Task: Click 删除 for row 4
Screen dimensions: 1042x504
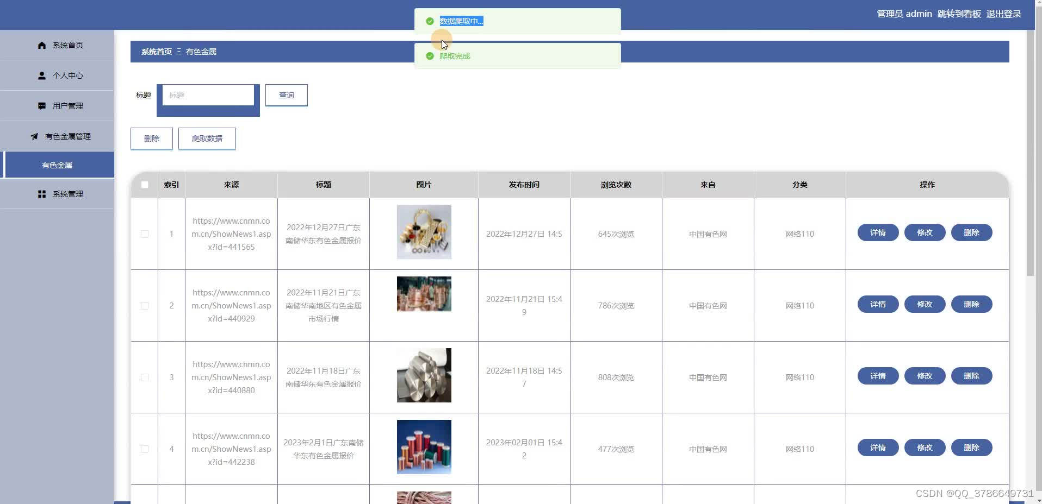Action: coord(971,448)
